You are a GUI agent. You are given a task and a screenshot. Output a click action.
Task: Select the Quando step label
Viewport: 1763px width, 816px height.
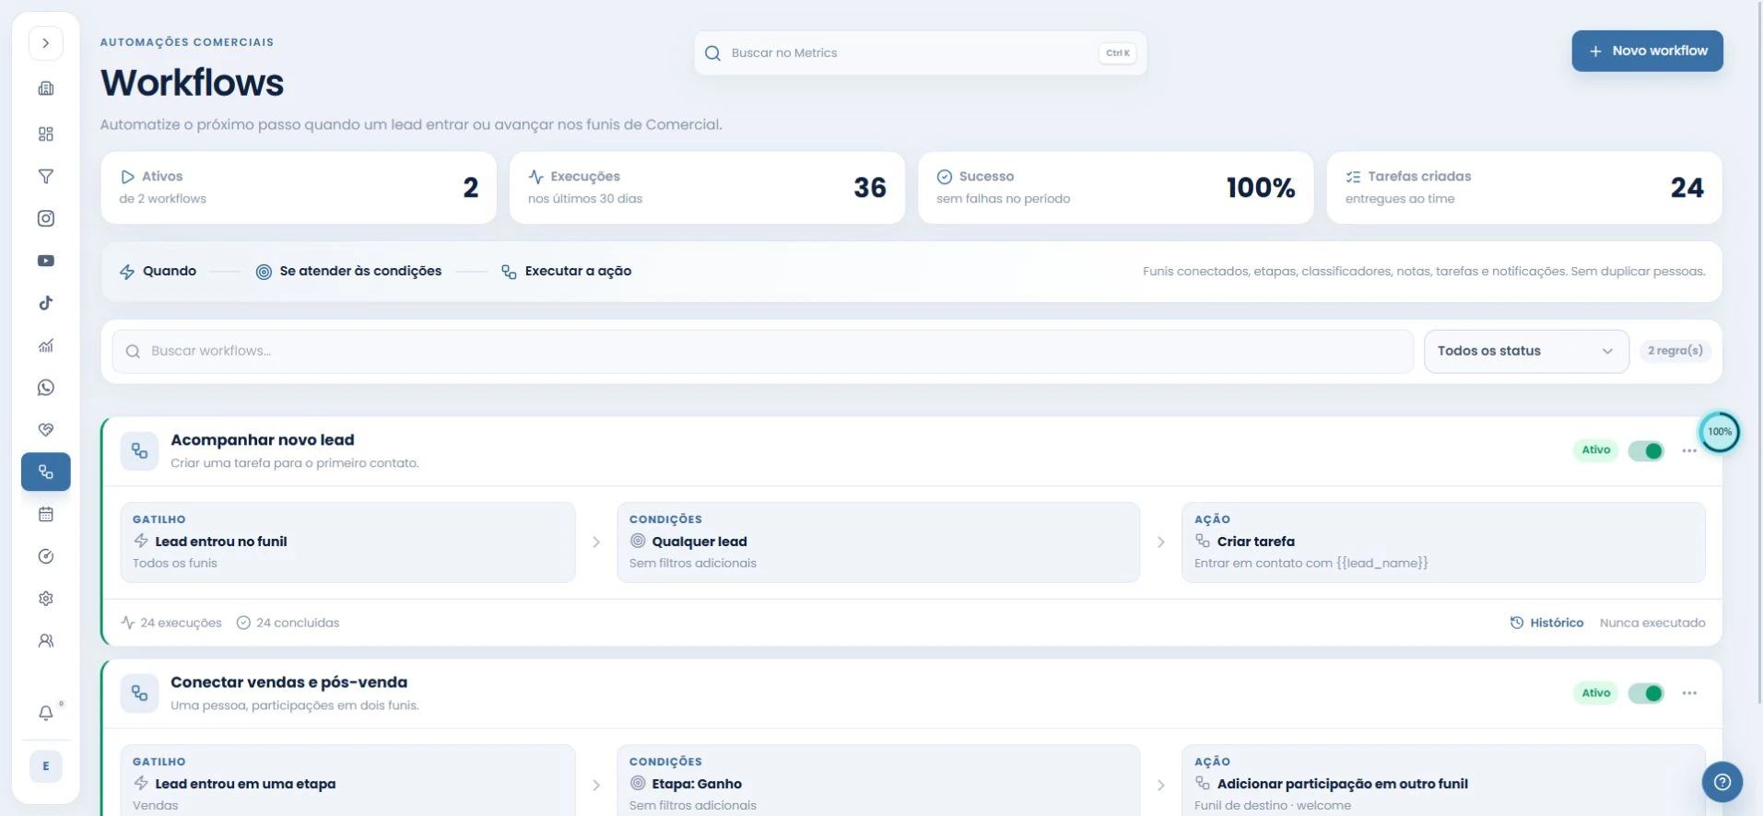point(159,272)
